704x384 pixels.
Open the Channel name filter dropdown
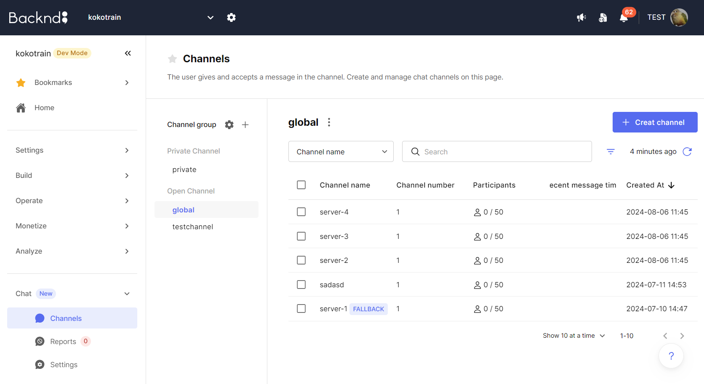coord(341,151)
